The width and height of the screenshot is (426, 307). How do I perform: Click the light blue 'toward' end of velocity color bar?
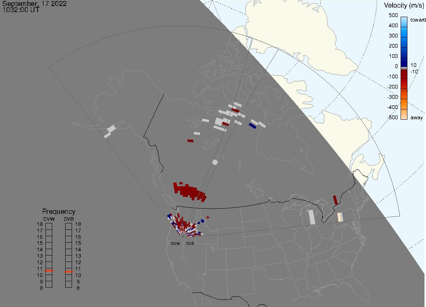(404, 22)
